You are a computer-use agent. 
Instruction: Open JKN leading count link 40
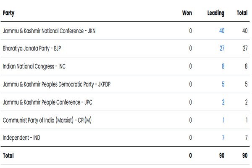click(222, 31)
